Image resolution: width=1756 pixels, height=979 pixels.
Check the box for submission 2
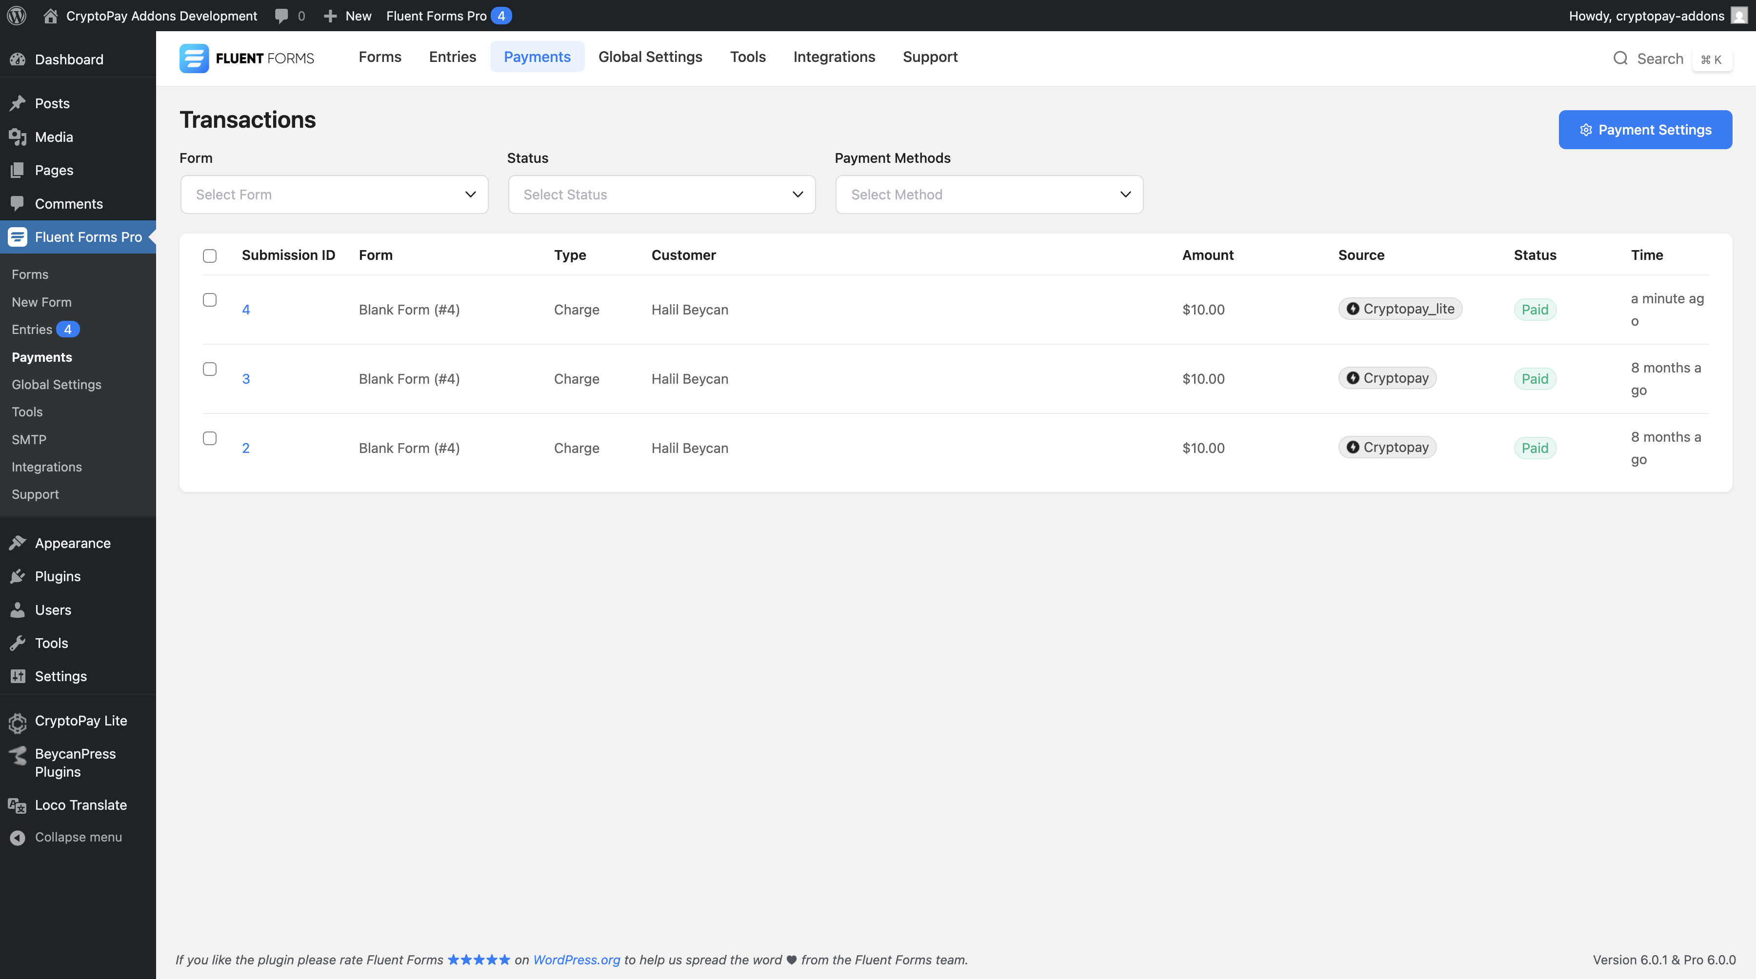pos(210,438)
